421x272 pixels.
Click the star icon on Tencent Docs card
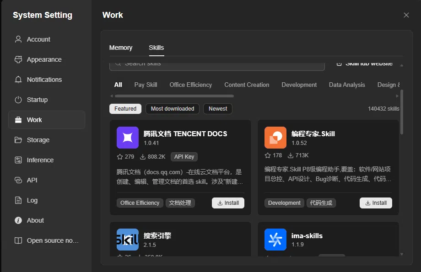point(120,157)
